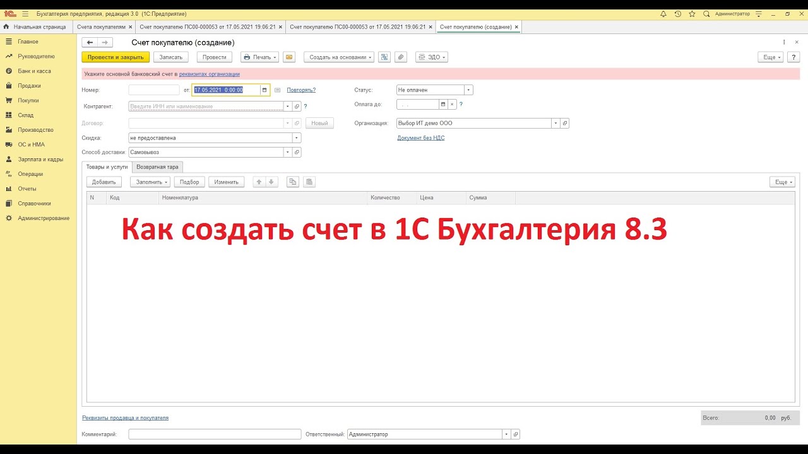Close 'Счет покупателю (создание)' tab

[x=517, y=27]
